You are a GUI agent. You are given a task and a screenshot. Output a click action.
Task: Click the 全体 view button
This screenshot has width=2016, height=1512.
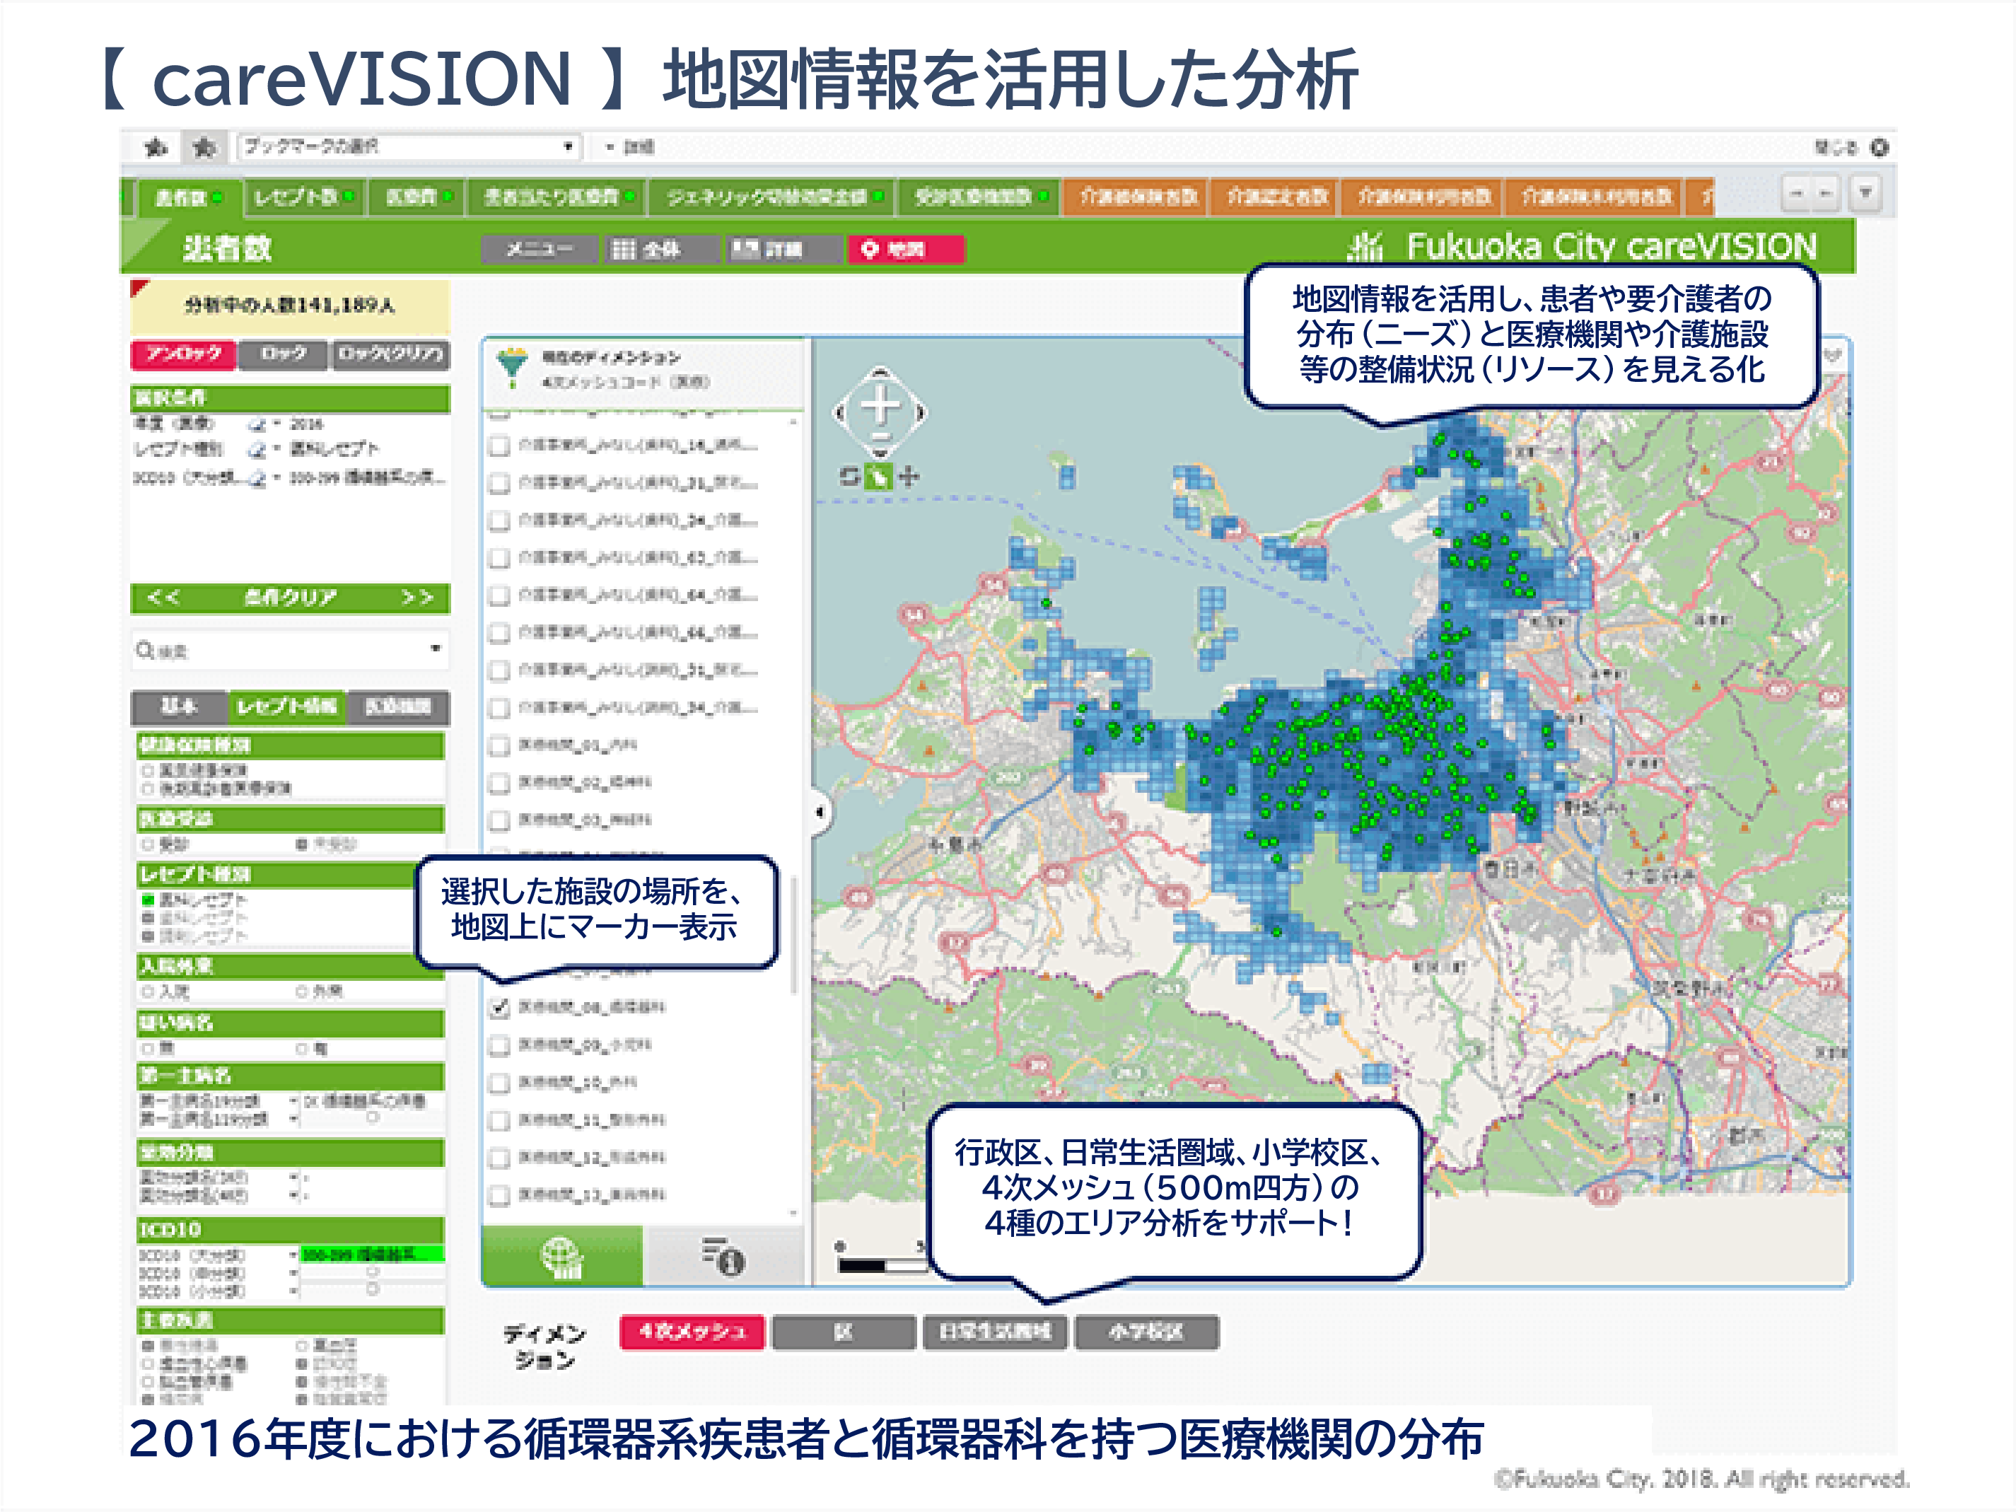tap(662, 249)
